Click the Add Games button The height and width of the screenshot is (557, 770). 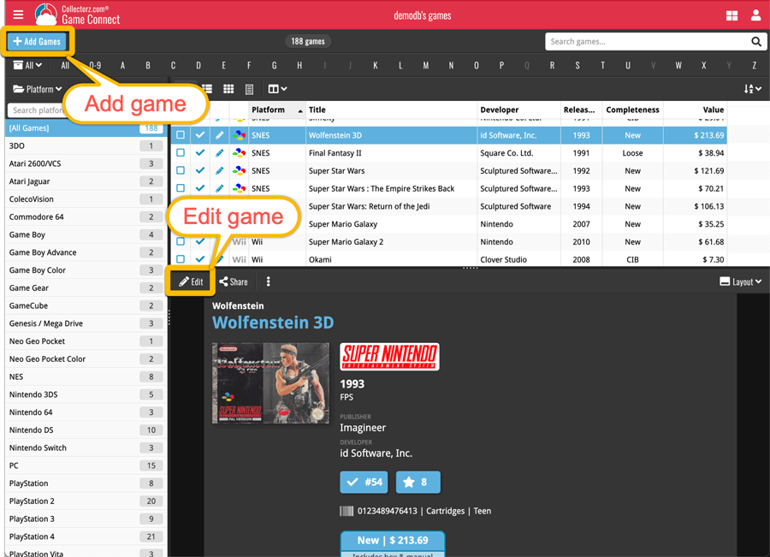38,42
